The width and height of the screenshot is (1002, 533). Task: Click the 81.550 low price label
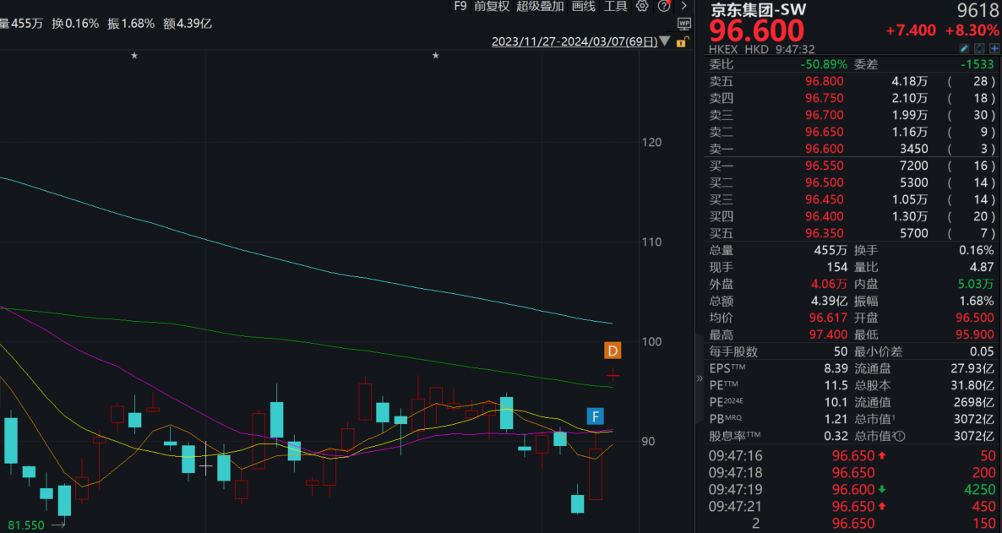point(26,525)
